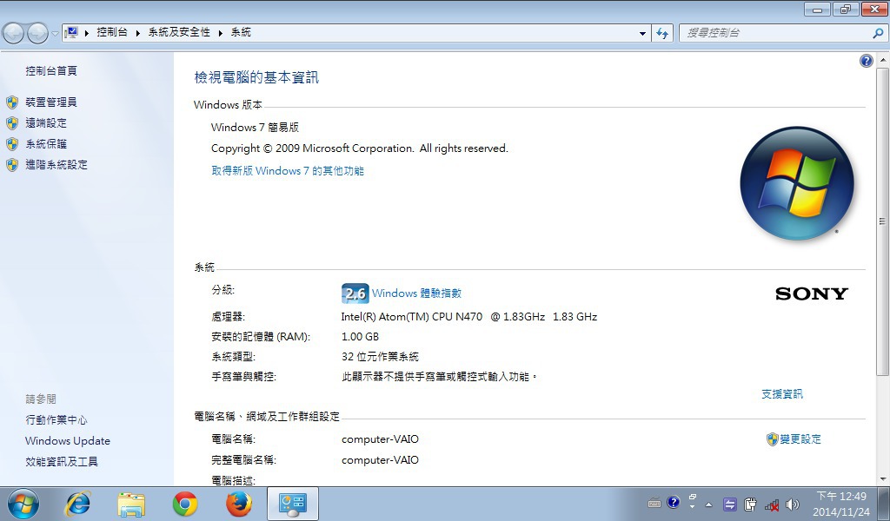
Task: Click the volume speaker tray icon
Action: click(x=793, y=504)
